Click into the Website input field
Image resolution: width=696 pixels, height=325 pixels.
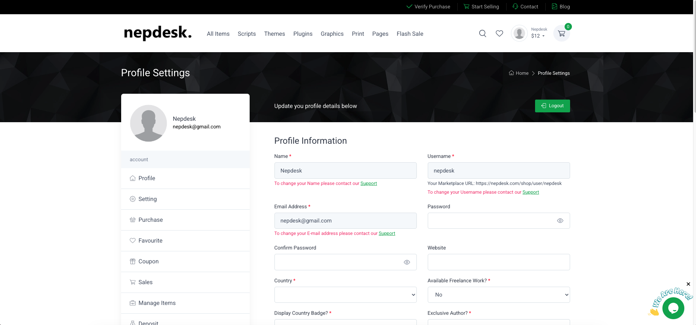click(x=499, y=262)
